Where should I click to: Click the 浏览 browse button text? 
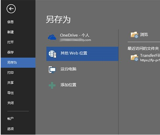(x=144, y=34)
